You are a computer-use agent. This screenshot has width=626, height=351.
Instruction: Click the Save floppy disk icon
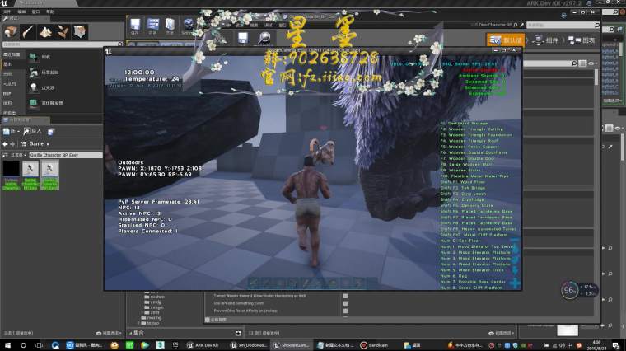point(243,38)
